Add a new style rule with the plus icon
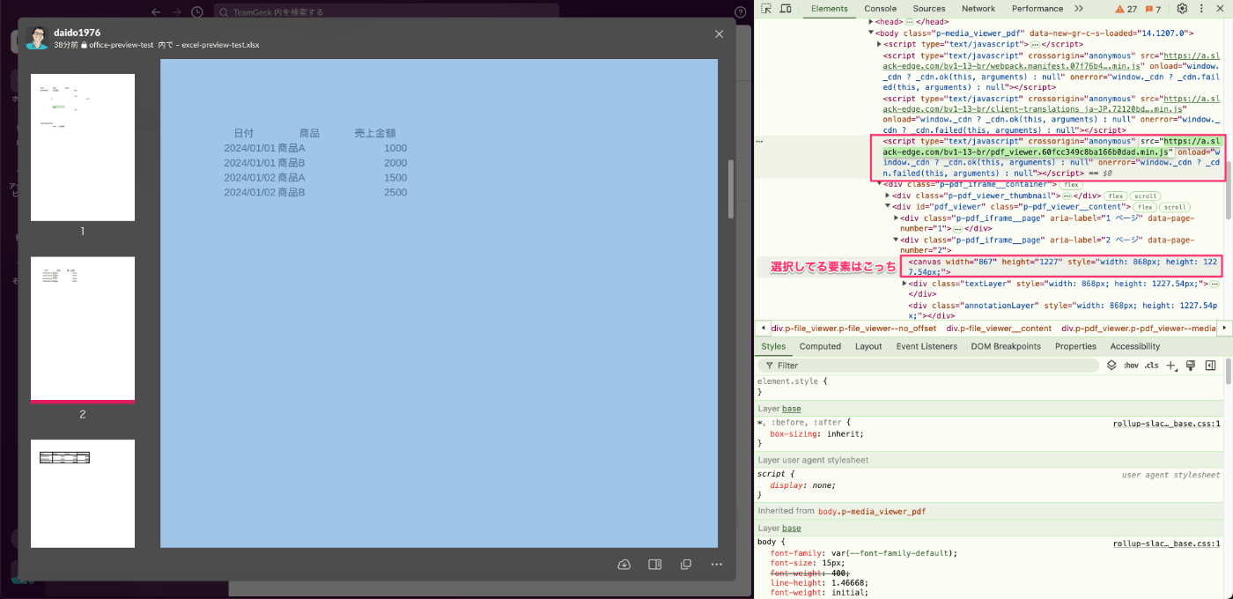This screenshot has width=1233, height=599. [1171, 365]
